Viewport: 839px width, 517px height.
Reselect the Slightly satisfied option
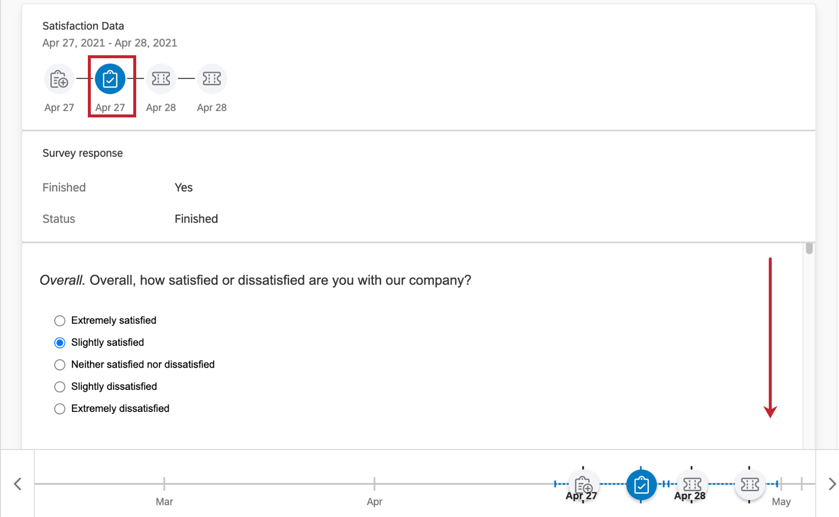tap(60, 342)
